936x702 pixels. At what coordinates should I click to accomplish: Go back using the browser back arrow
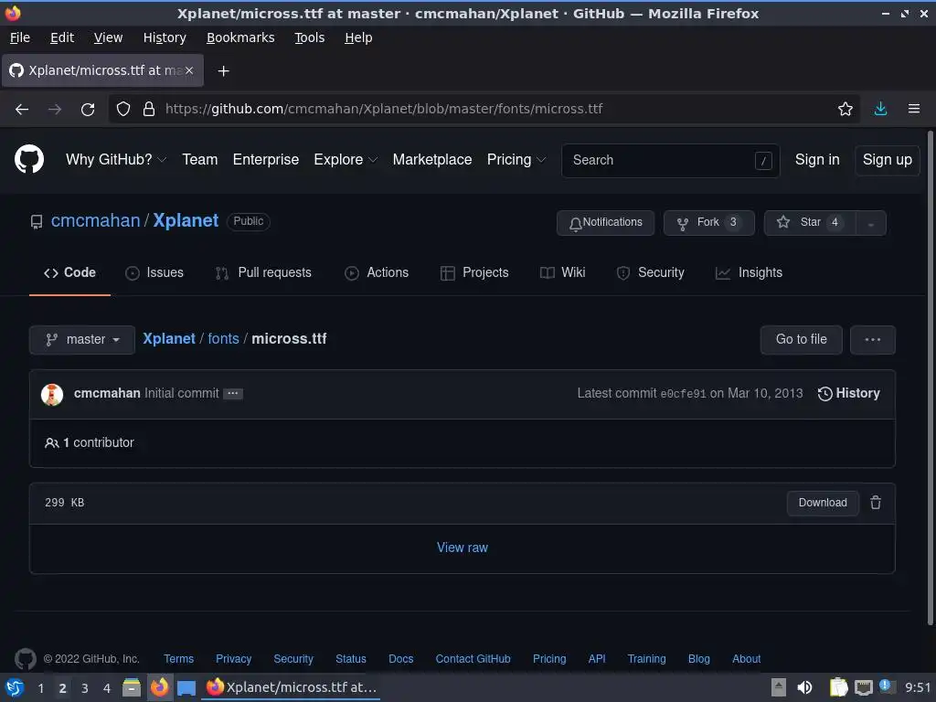(22, 110)
